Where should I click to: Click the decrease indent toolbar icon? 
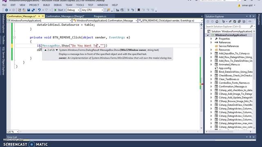point(117,10)
